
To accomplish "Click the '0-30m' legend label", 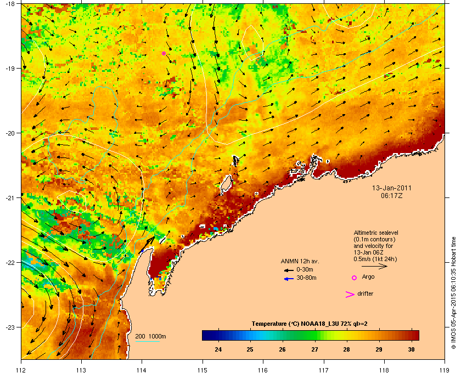I will coord(305,269).
